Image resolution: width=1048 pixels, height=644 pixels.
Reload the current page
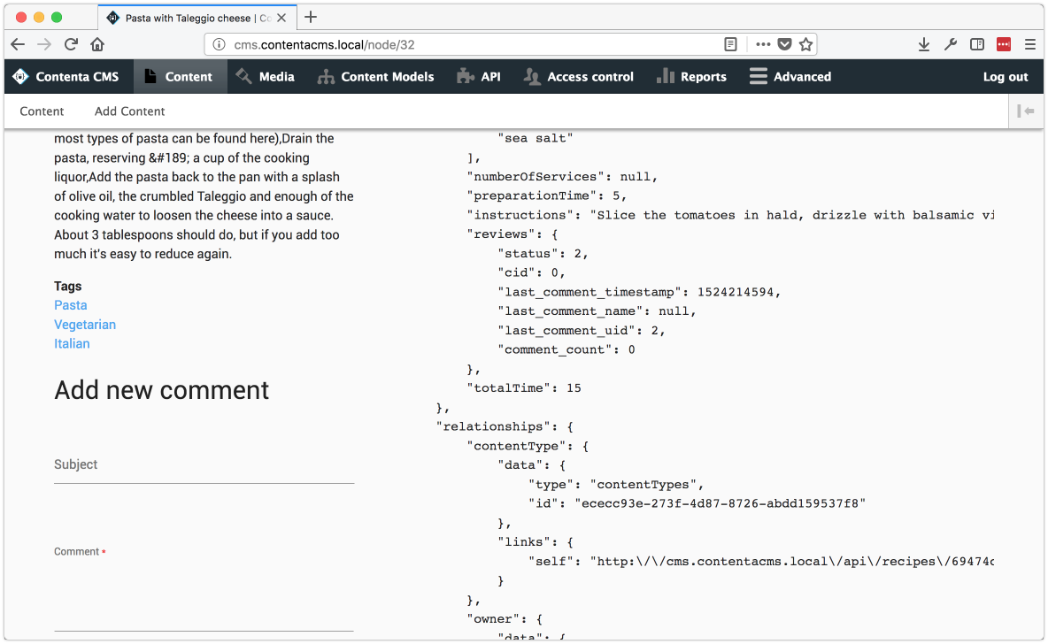(x=71, y=45)
